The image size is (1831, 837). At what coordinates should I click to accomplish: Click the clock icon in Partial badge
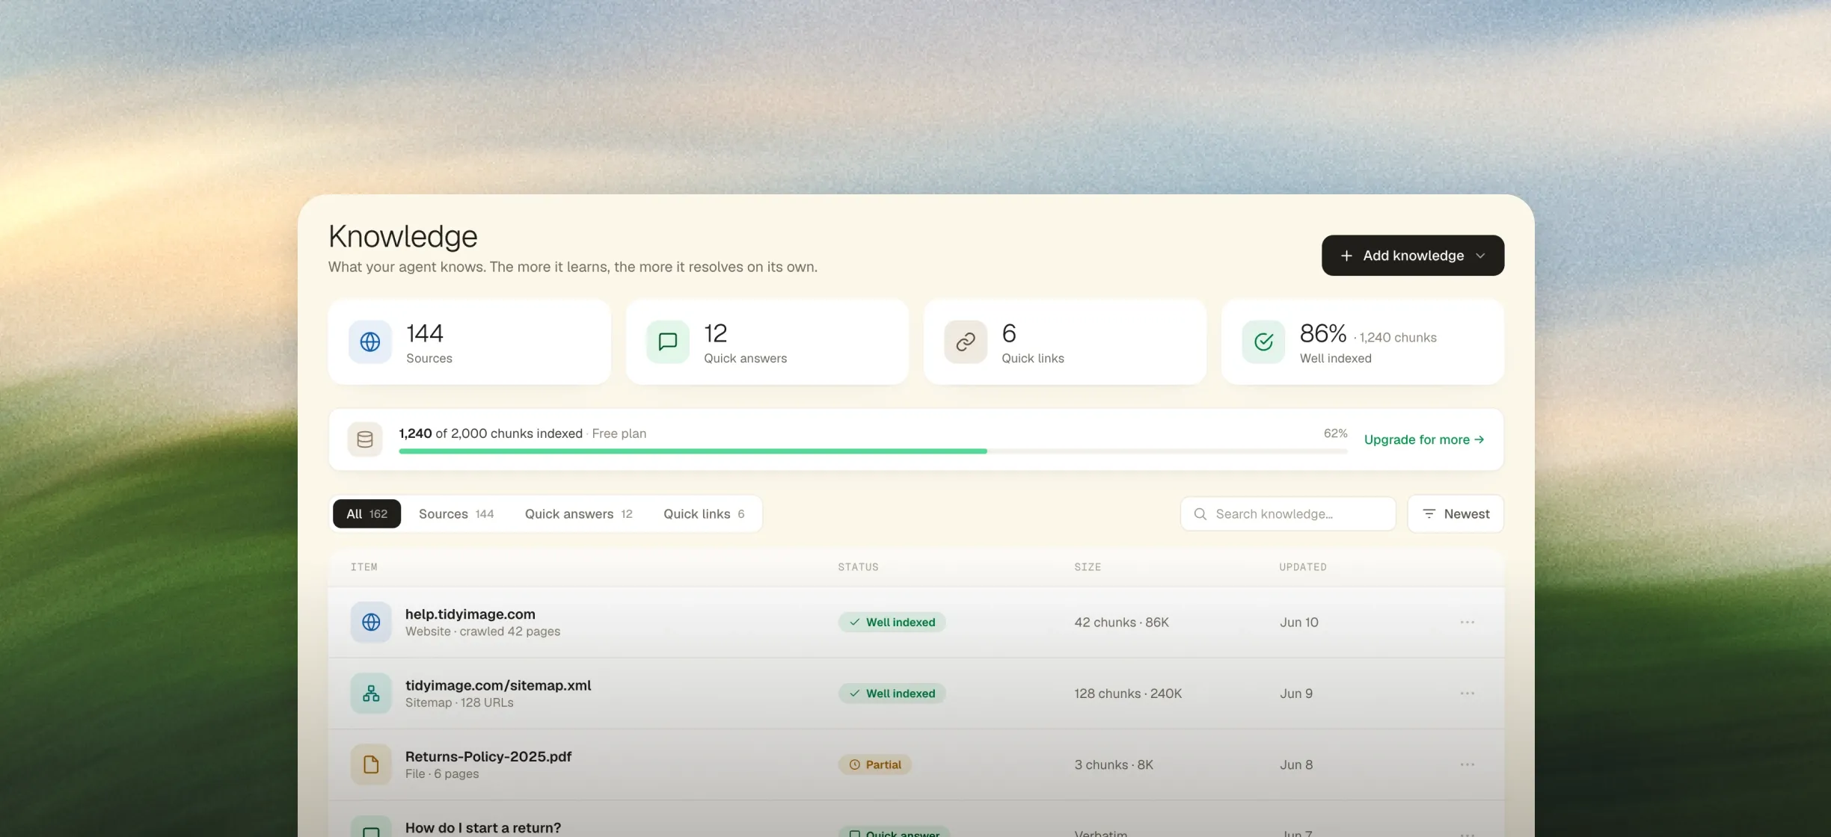[854, 765]
